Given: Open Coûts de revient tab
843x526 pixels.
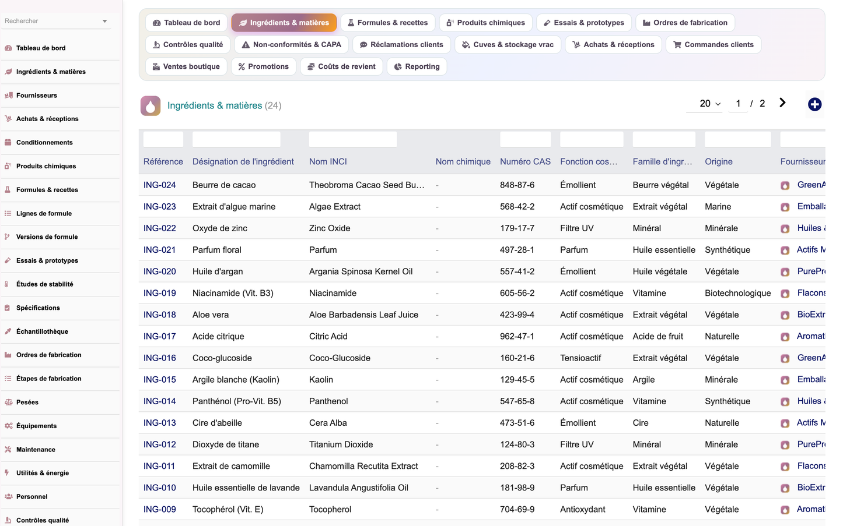Looking at the screenshot, I should click(341, 66).
